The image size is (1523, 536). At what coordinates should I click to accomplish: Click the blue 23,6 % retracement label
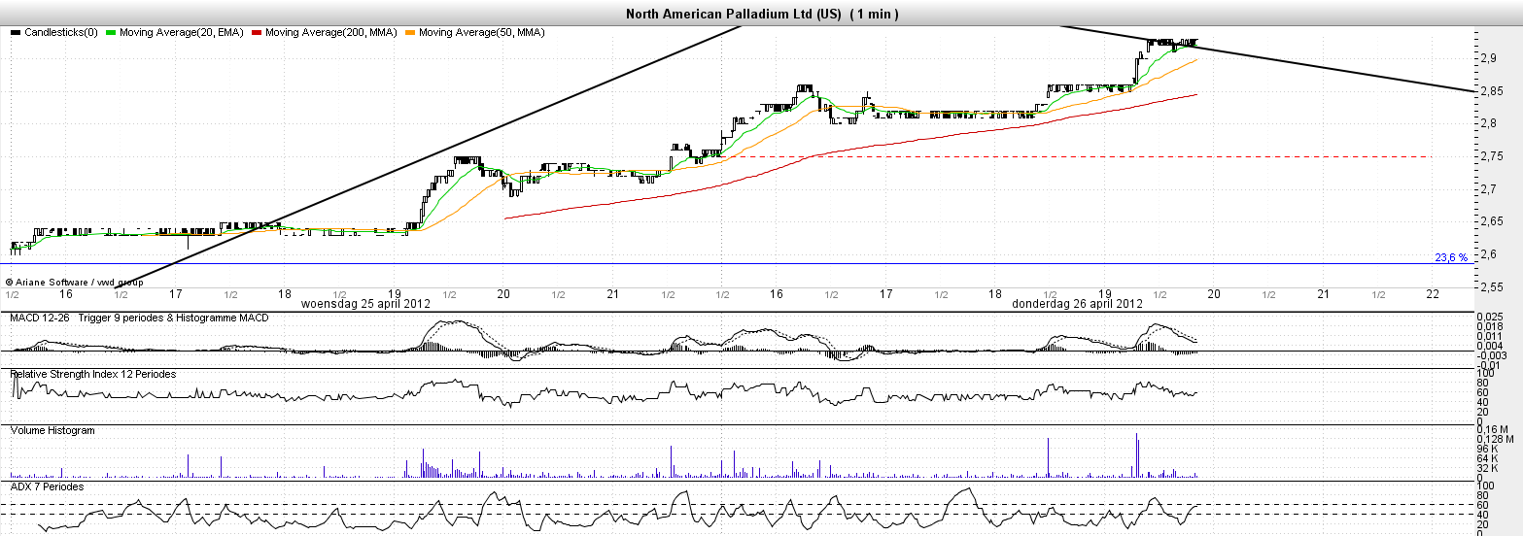point(1451,257)
